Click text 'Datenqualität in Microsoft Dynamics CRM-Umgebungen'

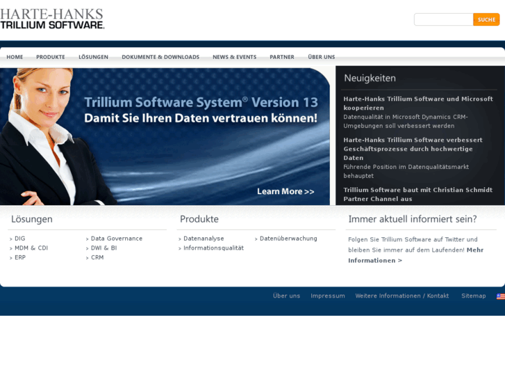pos(406,121)
